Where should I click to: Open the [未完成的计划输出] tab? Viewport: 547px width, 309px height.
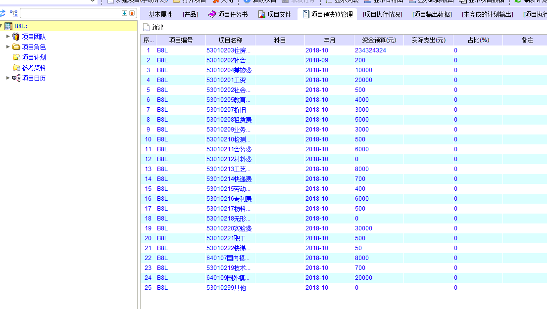pyautogui.click(x=487, y=14)
